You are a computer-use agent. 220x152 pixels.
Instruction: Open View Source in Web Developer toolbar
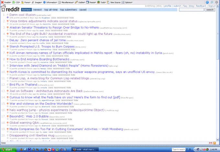click(x=114, y=2)
